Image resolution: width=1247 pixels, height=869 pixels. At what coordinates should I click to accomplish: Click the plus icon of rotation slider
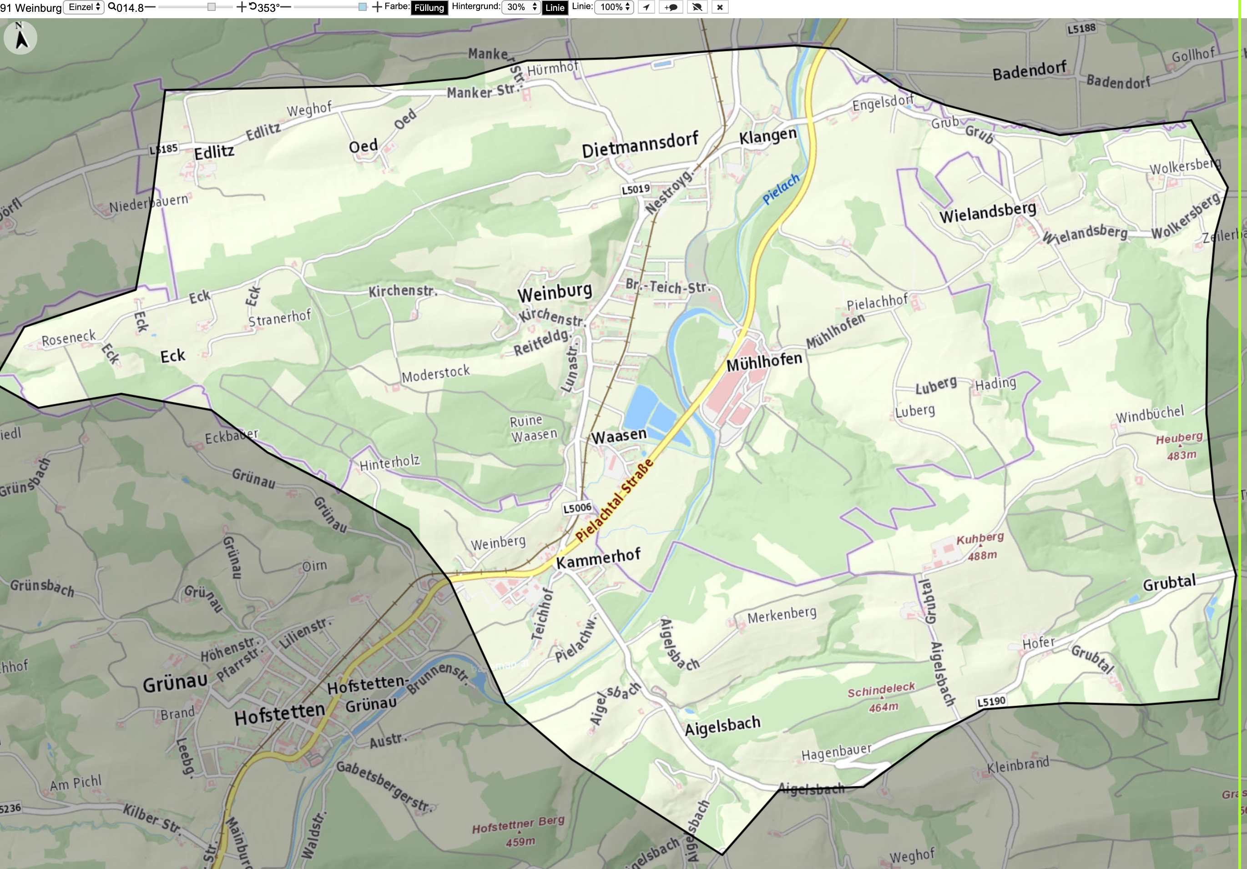click(x=378, y=7)
